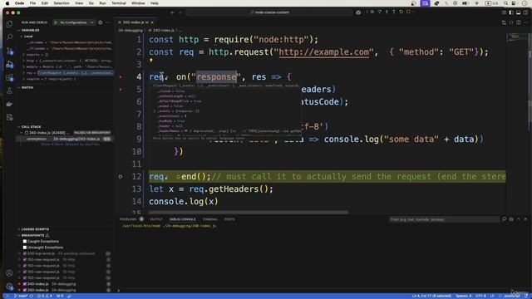Viewport: 532px width, 299px height.
Task: Expand the req variable
Action: (x=24, y=73)
